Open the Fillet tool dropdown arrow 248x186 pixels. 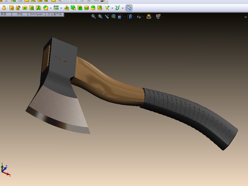pyautogui.click(x=51, y=8)
